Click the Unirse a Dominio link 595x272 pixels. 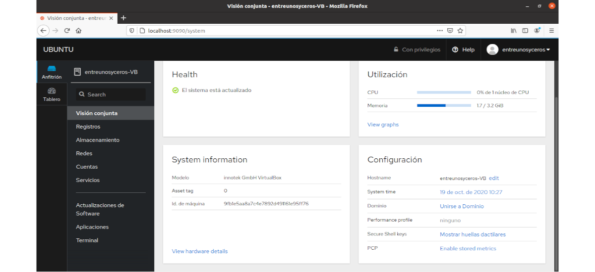pos(462,206)
